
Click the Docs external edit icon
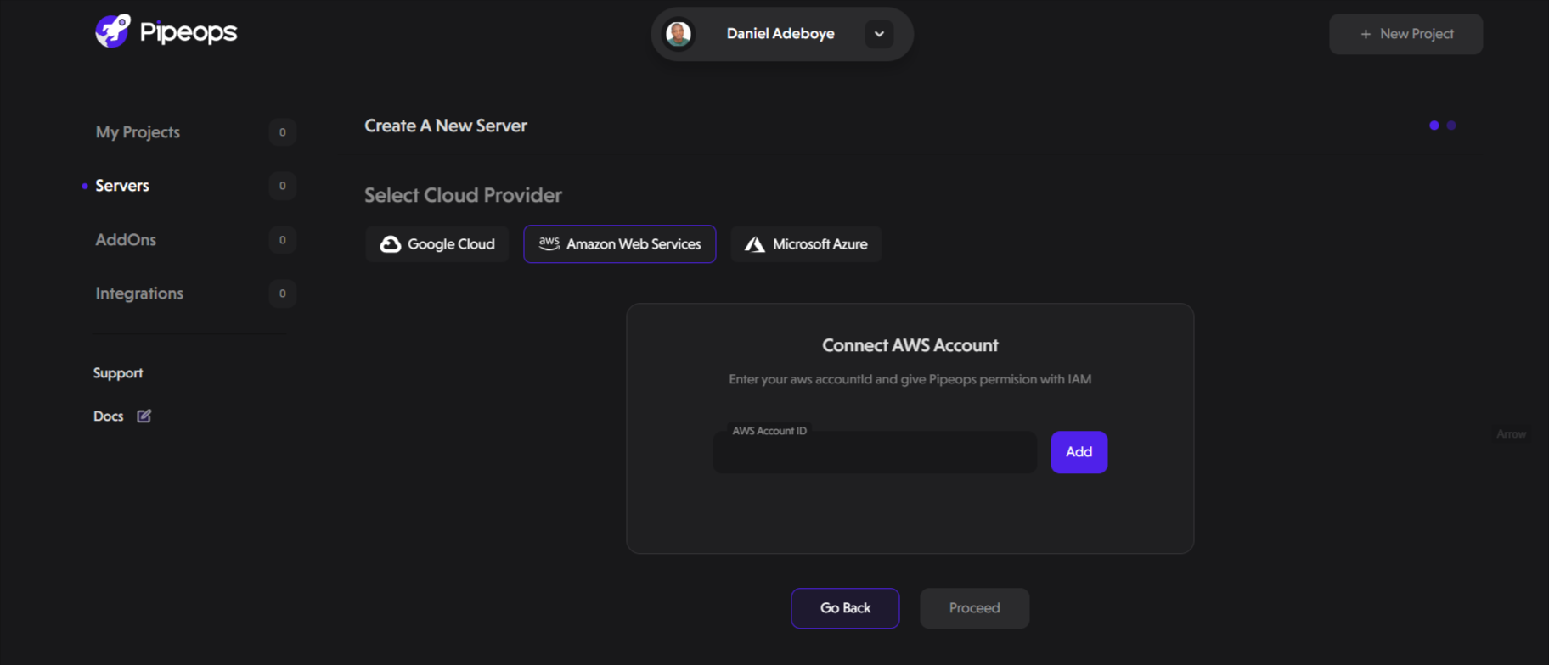click(x=144, y=416)
